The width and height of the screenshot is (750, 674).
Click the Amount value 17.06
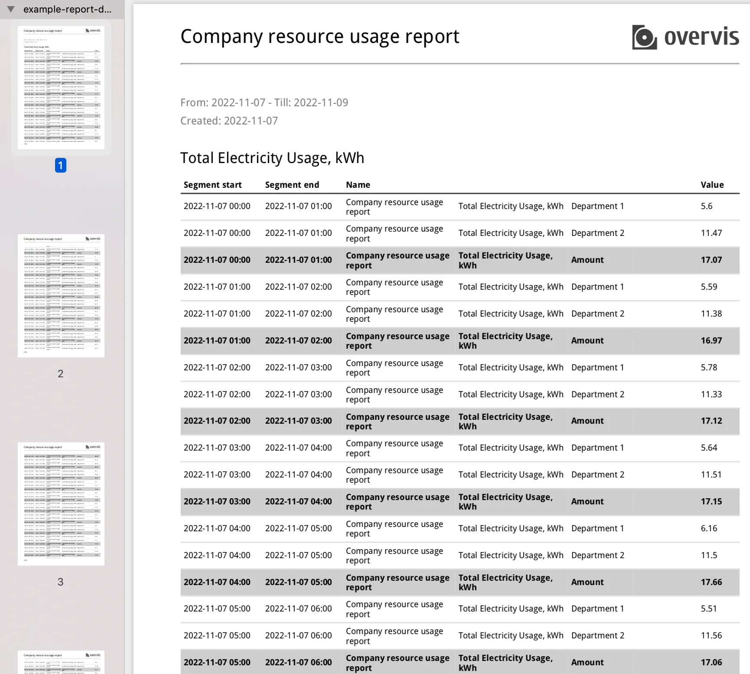click(711, 662)
